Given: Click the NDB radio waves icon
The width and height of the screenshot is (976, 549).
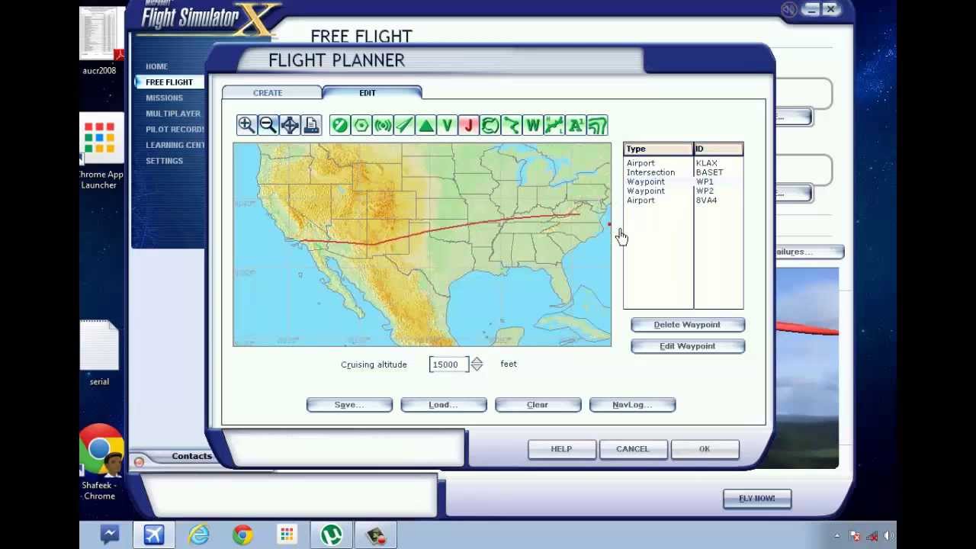Looking at the screenshot, I should pos(383,125).
